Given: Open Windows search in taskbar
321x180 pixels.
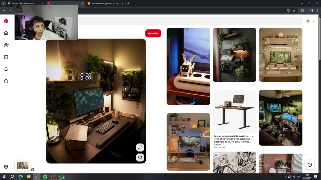Looking at the screenshot, I should (12, 177).
